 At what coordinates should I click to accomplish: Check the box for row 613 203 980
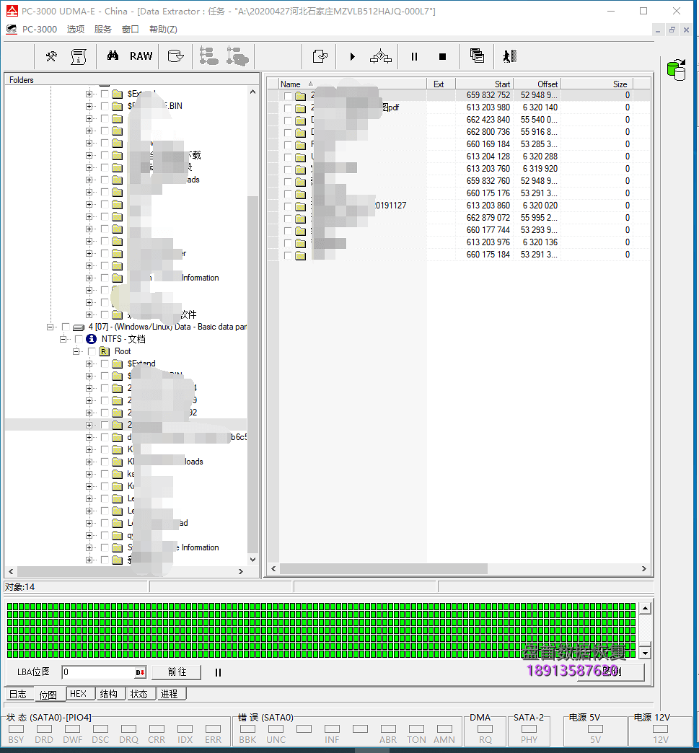pos(288,107)
